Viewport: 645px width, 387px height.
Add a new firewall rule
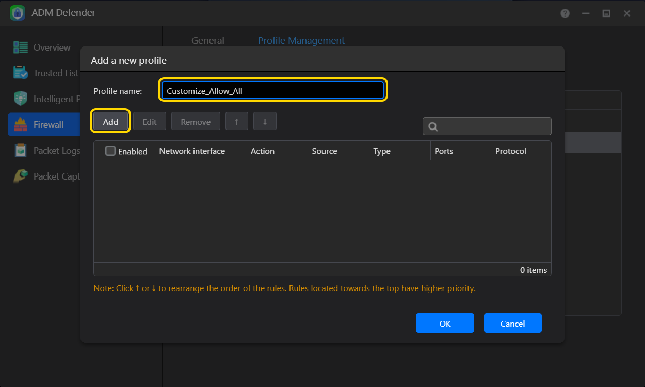click(110, 122)
